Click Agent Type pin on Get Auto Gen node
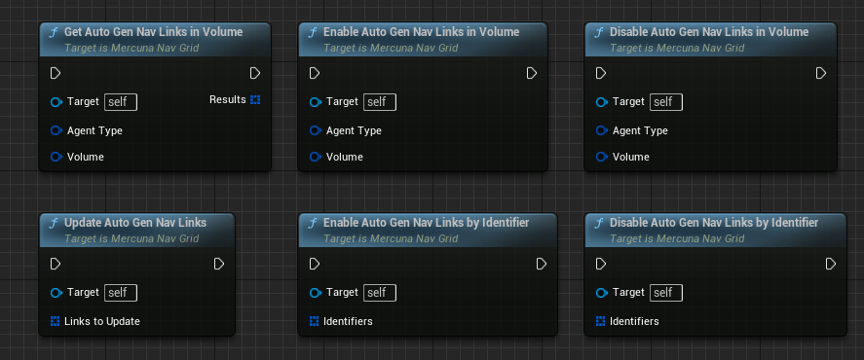 pos(56,130)
